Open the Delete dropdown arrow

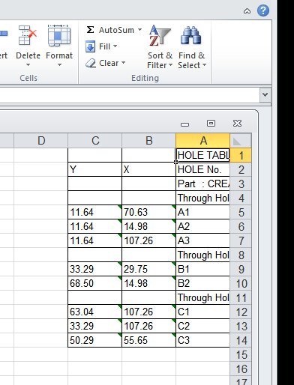coord(28,65)
